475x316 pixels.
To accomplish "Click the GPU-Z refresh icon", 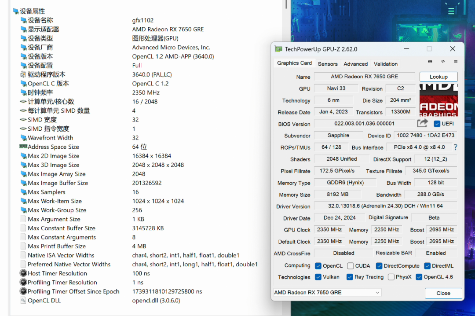I will [x=443, y=61].
